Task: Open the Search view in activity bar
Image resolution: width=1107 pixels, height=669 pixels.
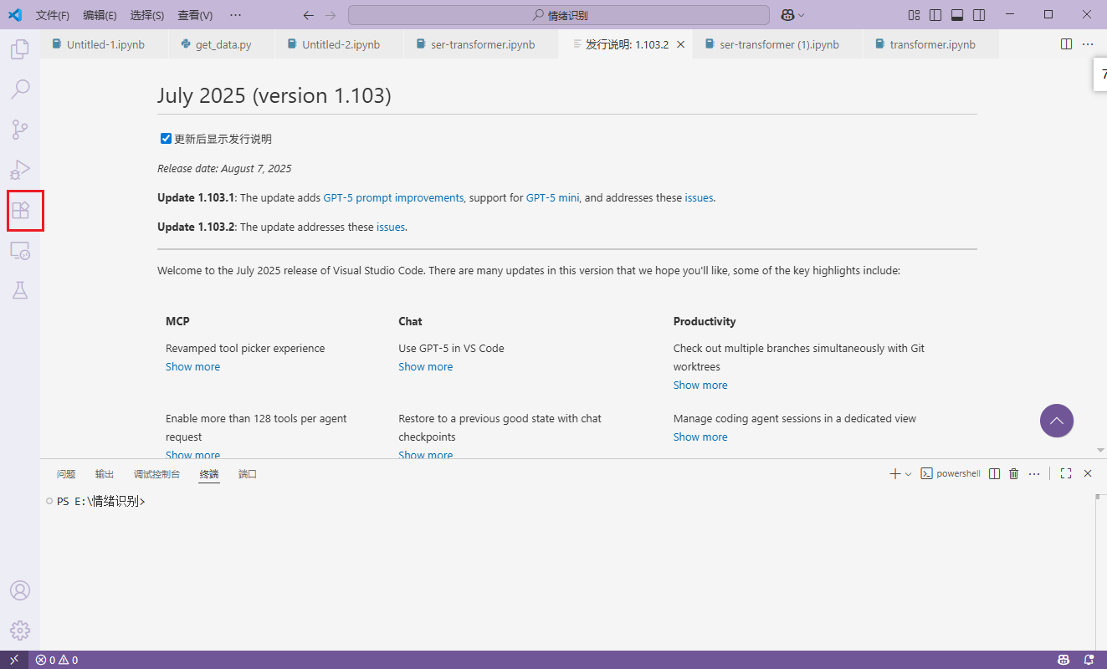Action: (x=20, y=89)
